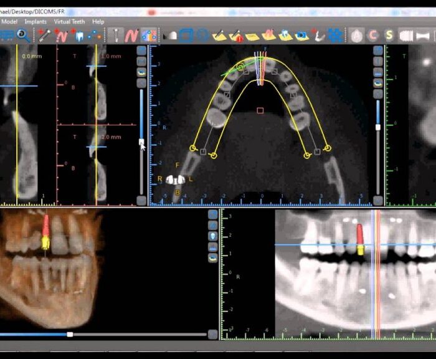
Task: Click the add virtual tooth icon
Action: pos(80,36)
